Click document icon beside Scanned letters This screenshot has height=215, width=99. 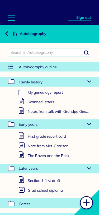coord(21,101)
